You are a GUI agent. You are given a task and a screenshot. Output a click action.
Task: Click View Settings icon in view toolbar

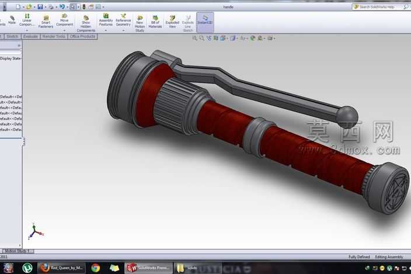pyautogui.click(x=270, y=39)
